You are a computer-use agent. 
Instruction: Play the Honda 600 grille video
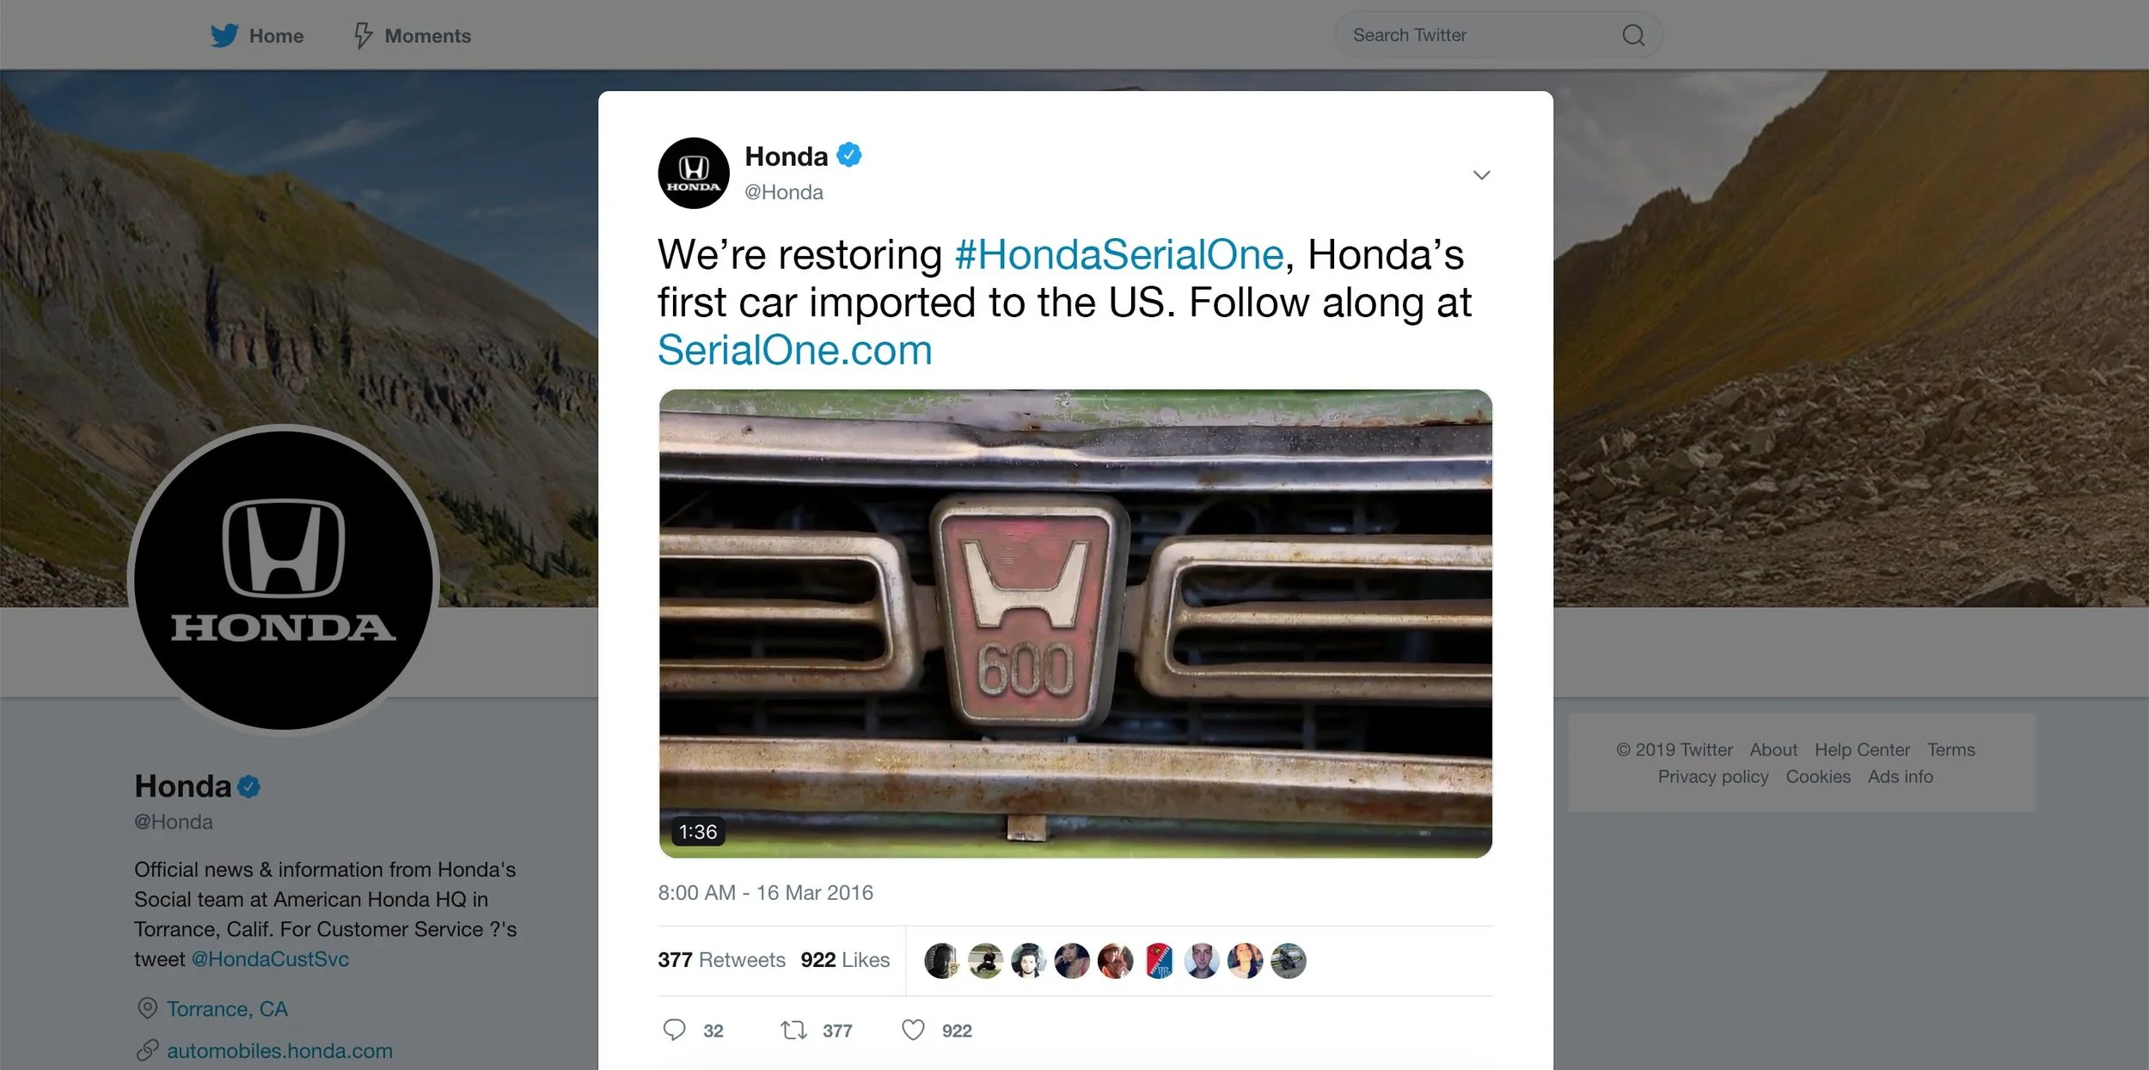[x=1075, y=624]
